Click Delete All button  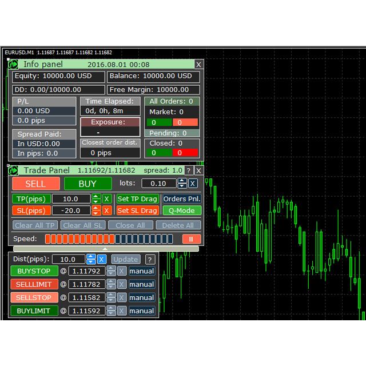click(x=178, y=225)
